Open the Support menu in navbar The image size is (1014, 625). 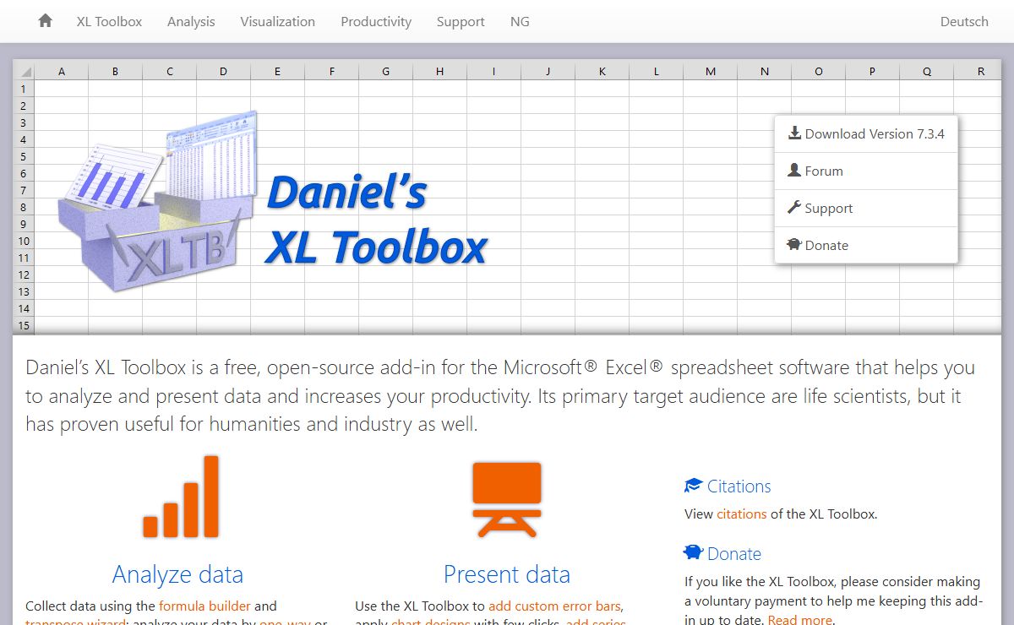click(x=461, y=22)
